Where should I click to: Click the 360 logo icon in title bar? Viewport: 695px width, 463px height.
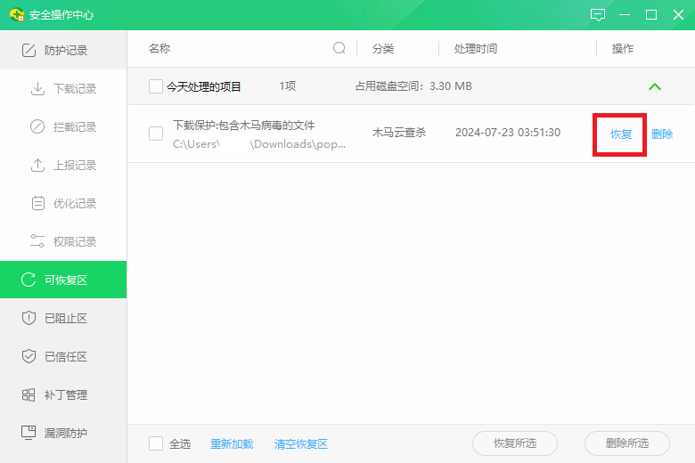point(17,15)
